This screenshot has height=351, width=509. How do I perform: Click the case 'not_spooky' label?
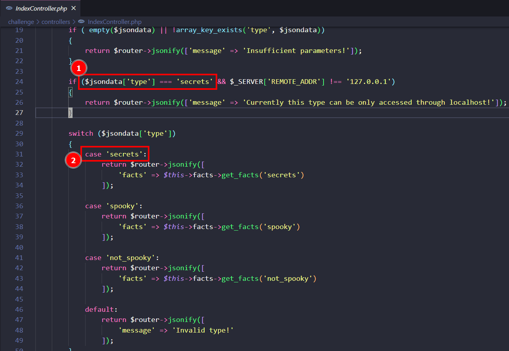pos(122,258)
